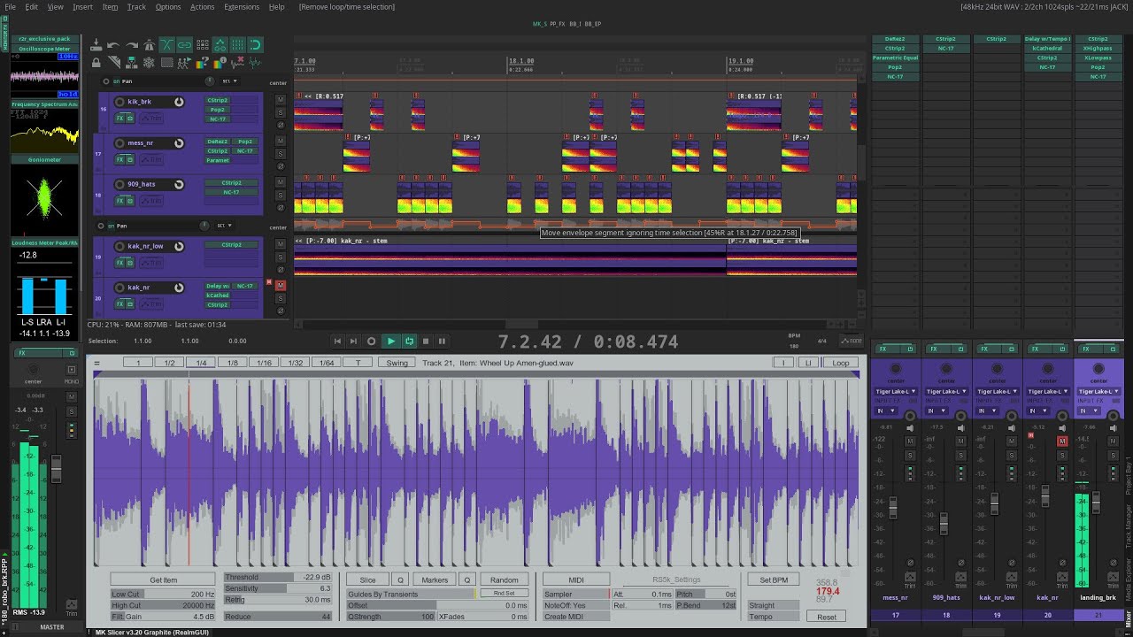Screen dimensions: 1133x637
Task: Open the Track menu
Action: [136, 6]
